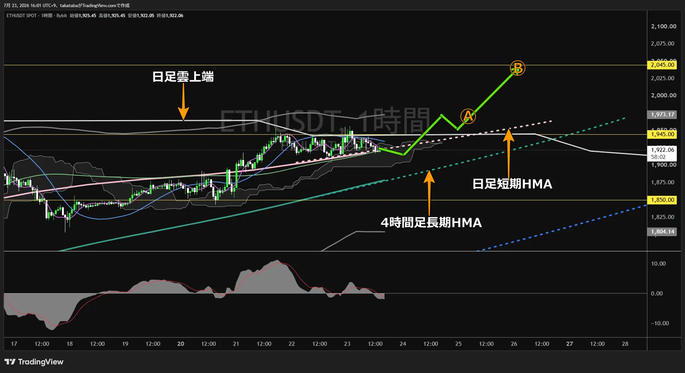Viewport: 685px width, 373px height.
Task: Click the 1,945.00 yellow price label
Action: [663, 134]
